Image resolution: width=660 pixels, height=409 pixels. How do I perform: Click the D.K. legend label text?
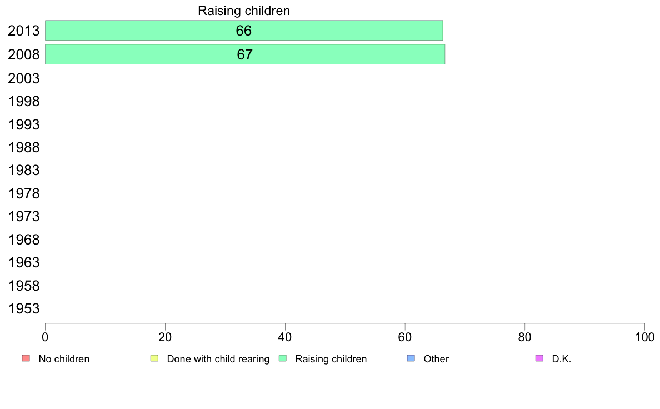[562, 359]
